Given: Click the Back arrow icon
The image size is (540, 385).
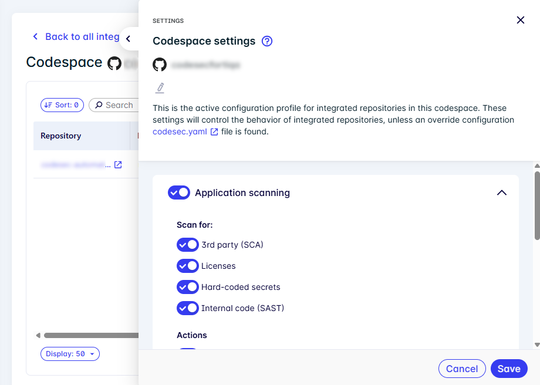Looking at the screenshot, I should coord(35,36).
